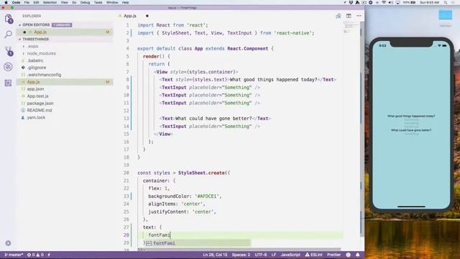Viewport: 460px width, 259px height.
Task: Select the fontFamily autocomplete suggestion
Action: [198, 243]
